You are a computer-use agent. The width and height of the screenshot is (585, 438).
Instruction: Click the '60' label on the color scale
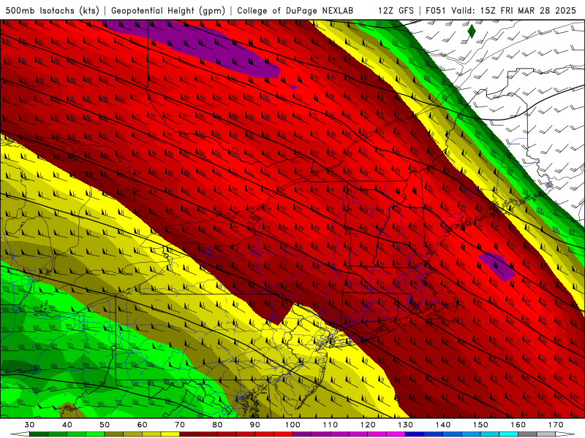tap(142, 425)
